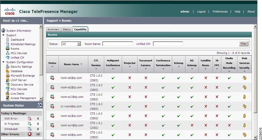This screenshot has width=262, height=140.
Task: Open MCU Devices under System Configuration
Action: pyautogui.click(x=19, y=89)
